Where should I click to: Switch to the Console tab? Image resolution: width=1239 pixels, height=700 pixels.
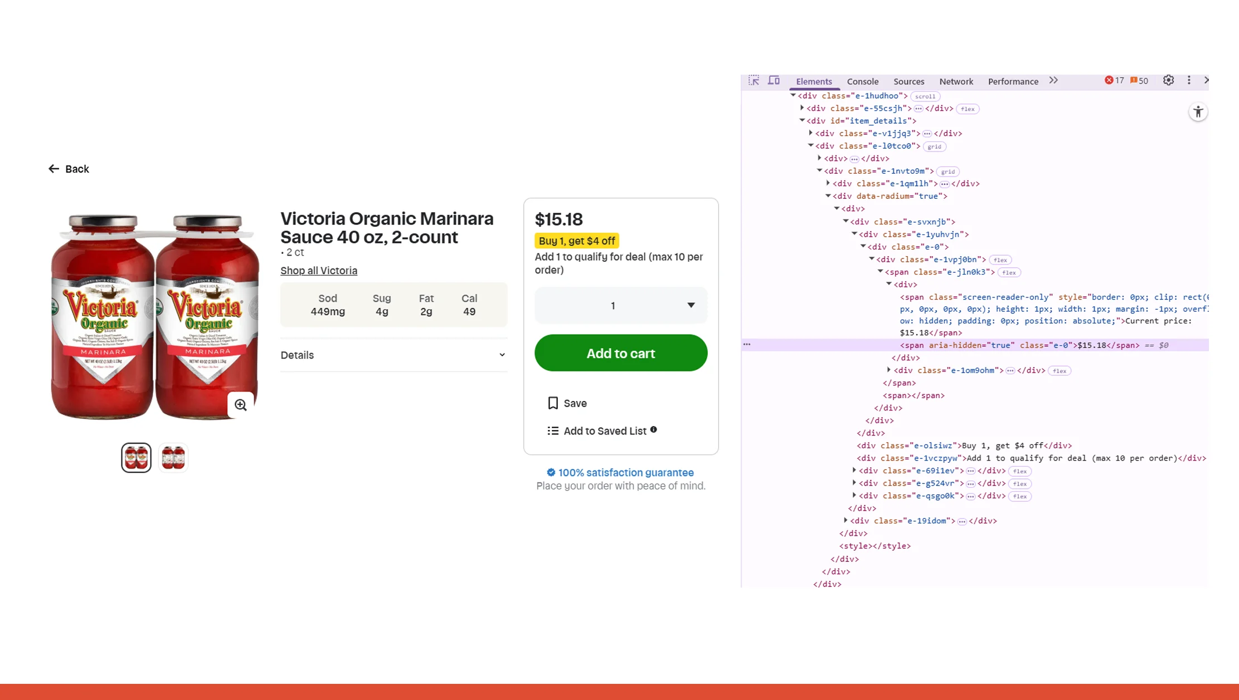click(x=862, y=81)
